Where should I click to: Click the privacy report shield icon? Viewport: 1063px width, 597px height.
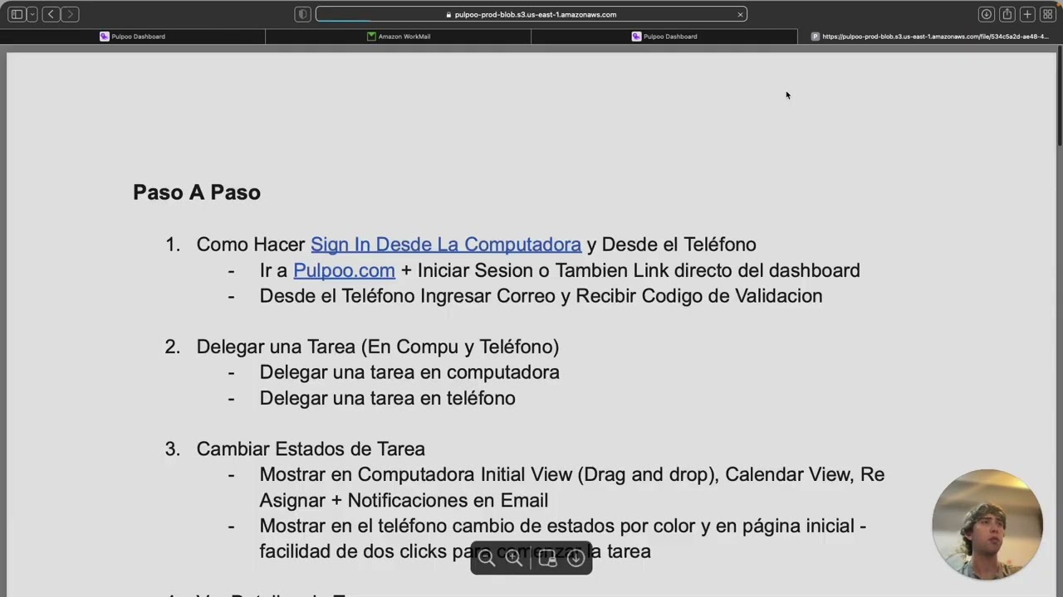tap(302, 14)
